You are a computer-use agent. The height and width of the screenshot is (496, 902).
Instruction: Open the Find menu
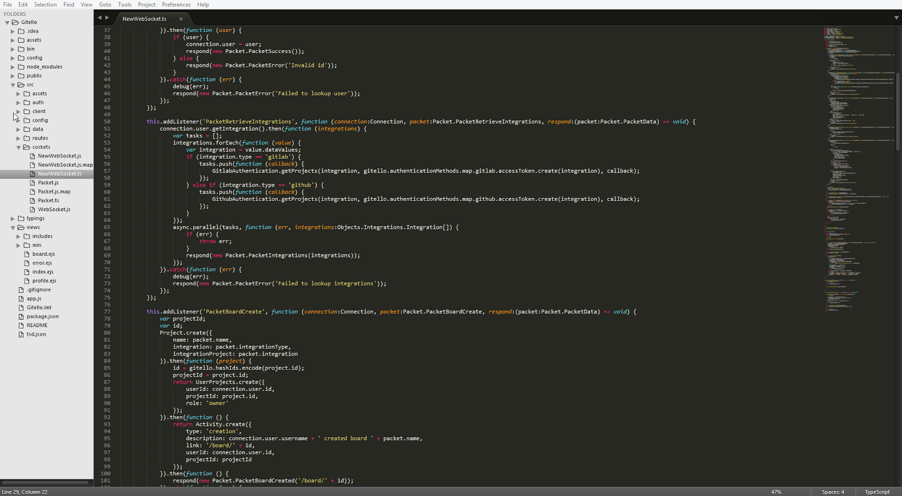[69, 5]
